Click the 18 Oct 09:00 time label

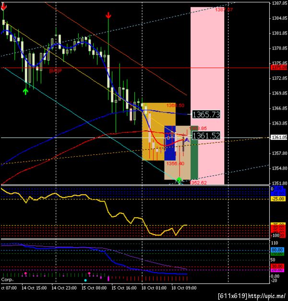184,288
